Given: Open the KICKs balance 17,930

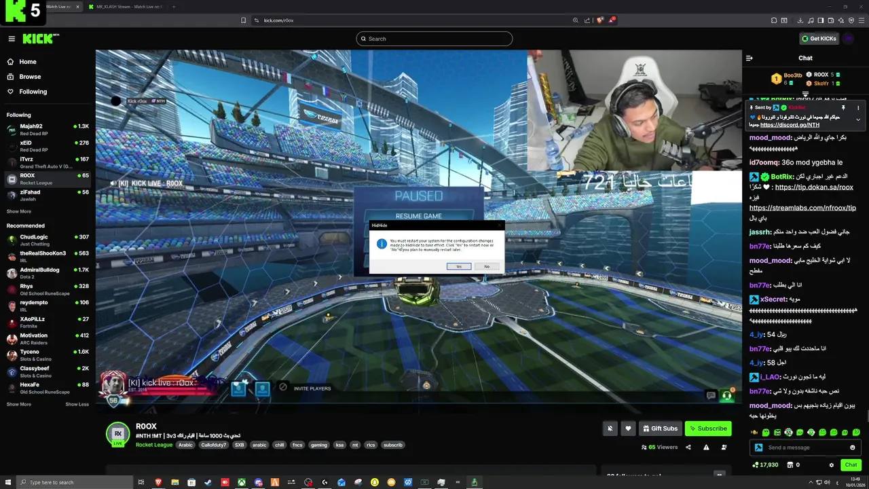Looking at the screenshot, I should coord(766,465).
